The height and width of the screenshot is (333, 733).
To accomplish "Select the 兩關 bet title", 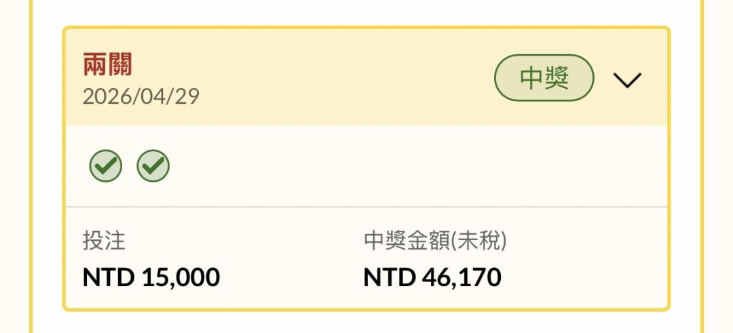I will click(x=107, y=65).
